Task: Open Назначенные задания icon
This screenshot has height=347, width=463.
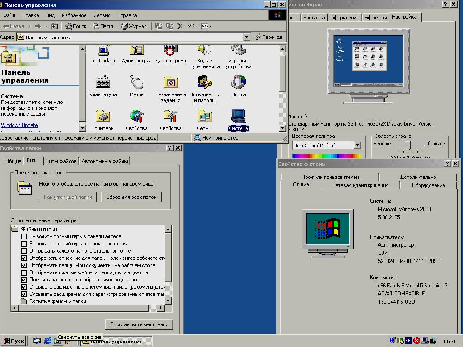Action: [x=170, y=89]
